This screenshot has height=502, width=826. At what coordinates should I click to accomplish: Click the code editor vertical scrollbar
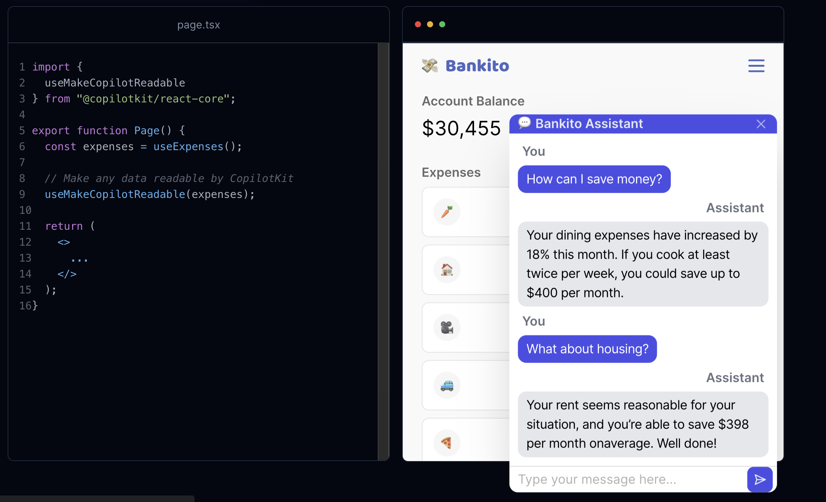pos(383,250)
